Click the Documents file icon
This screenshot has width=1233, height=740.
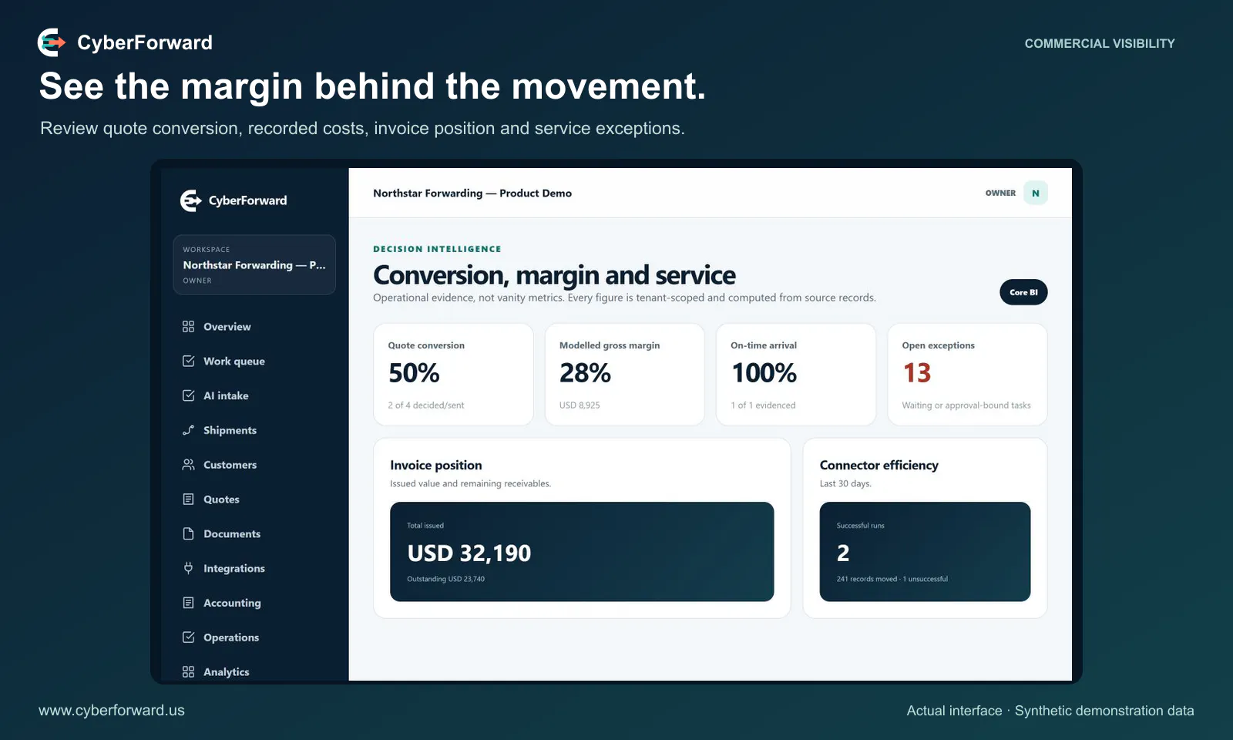(188, 533)
